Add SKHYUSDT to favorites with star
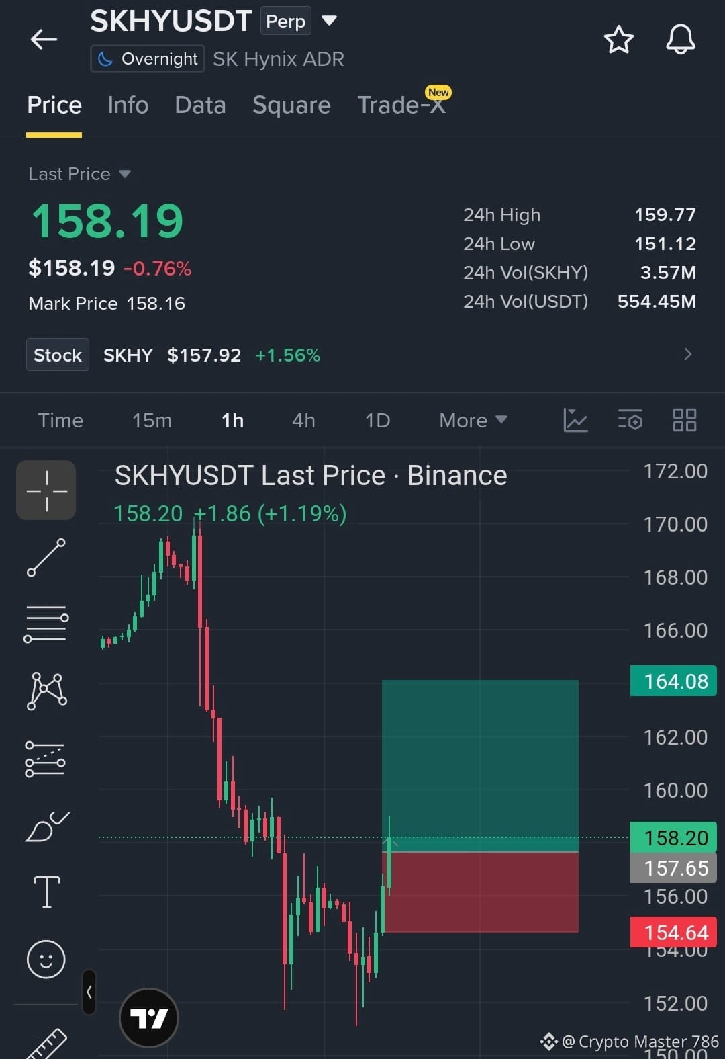725x1059 pixels. [618, 39]
